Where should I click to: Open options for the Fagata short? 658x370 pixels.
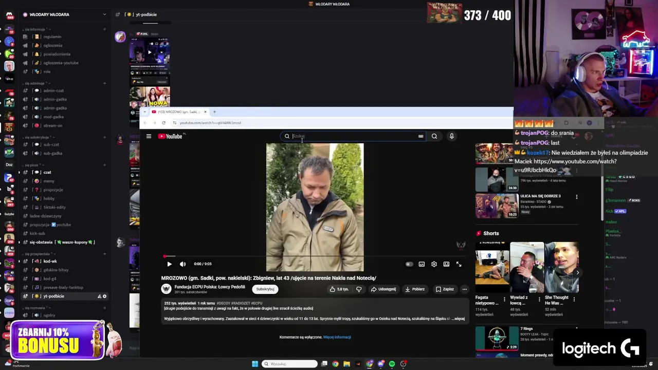click(504, 299)
